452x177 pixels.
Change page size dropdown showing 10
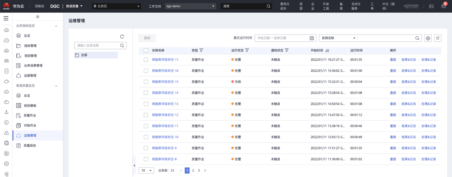(x=146, y=171)
